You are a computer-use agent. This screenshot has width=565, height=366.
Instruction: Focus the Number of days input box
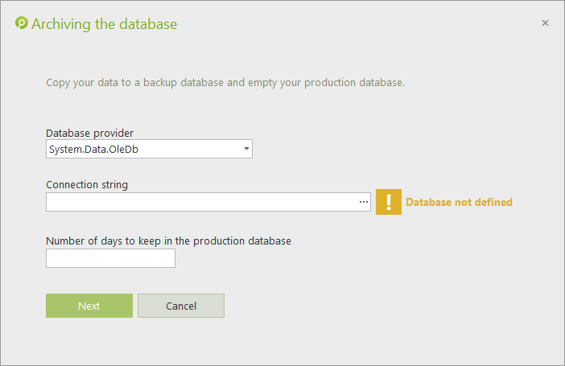coord(110,258)
